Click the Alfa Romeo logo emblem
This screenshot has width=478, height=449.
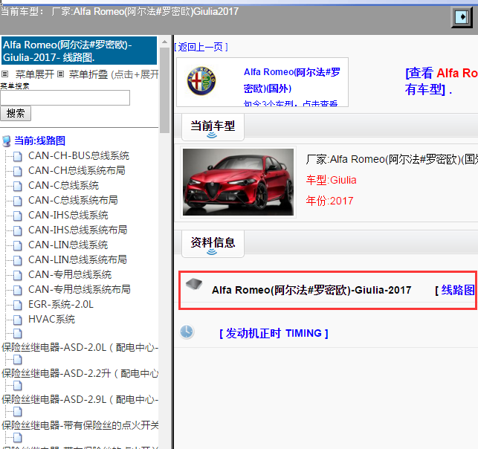click(201, 81)
